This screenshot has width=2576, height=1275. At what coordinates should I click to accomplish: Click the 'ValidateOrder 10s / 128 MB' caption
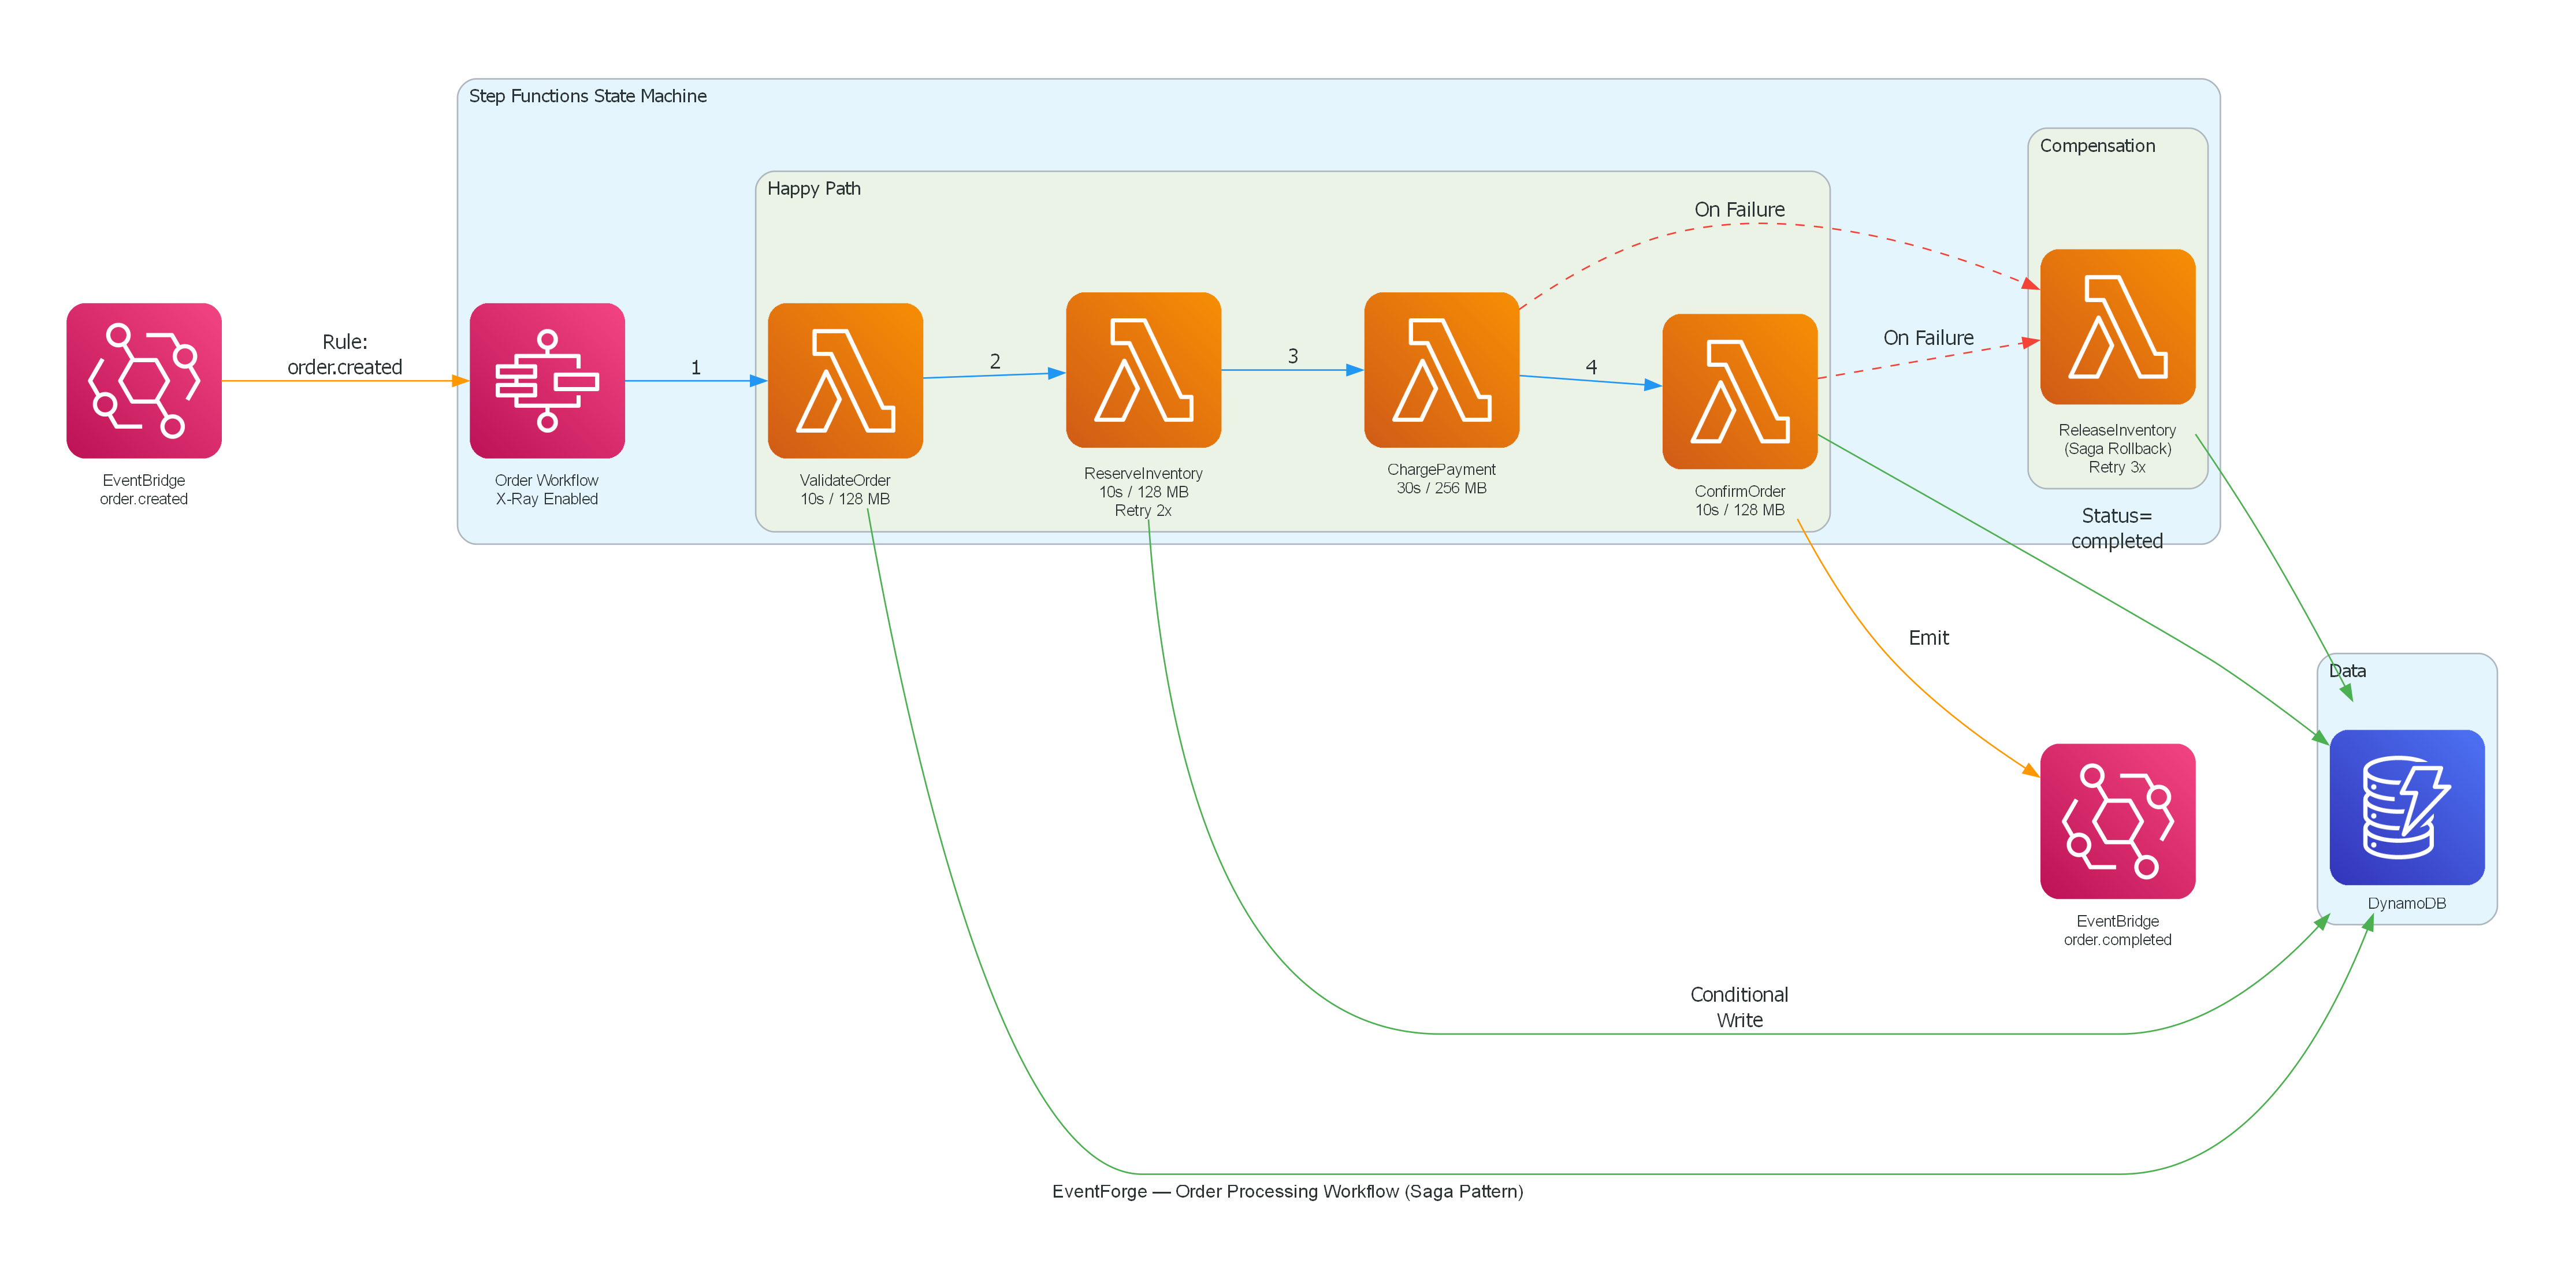(x=845, y=490)
